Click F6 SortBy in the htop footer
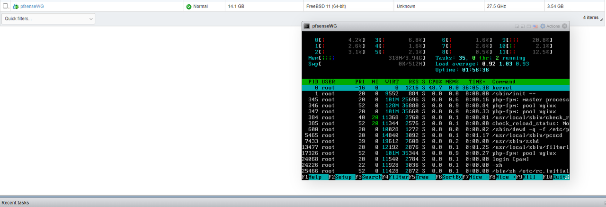606x207 pixels. point(448,177)
